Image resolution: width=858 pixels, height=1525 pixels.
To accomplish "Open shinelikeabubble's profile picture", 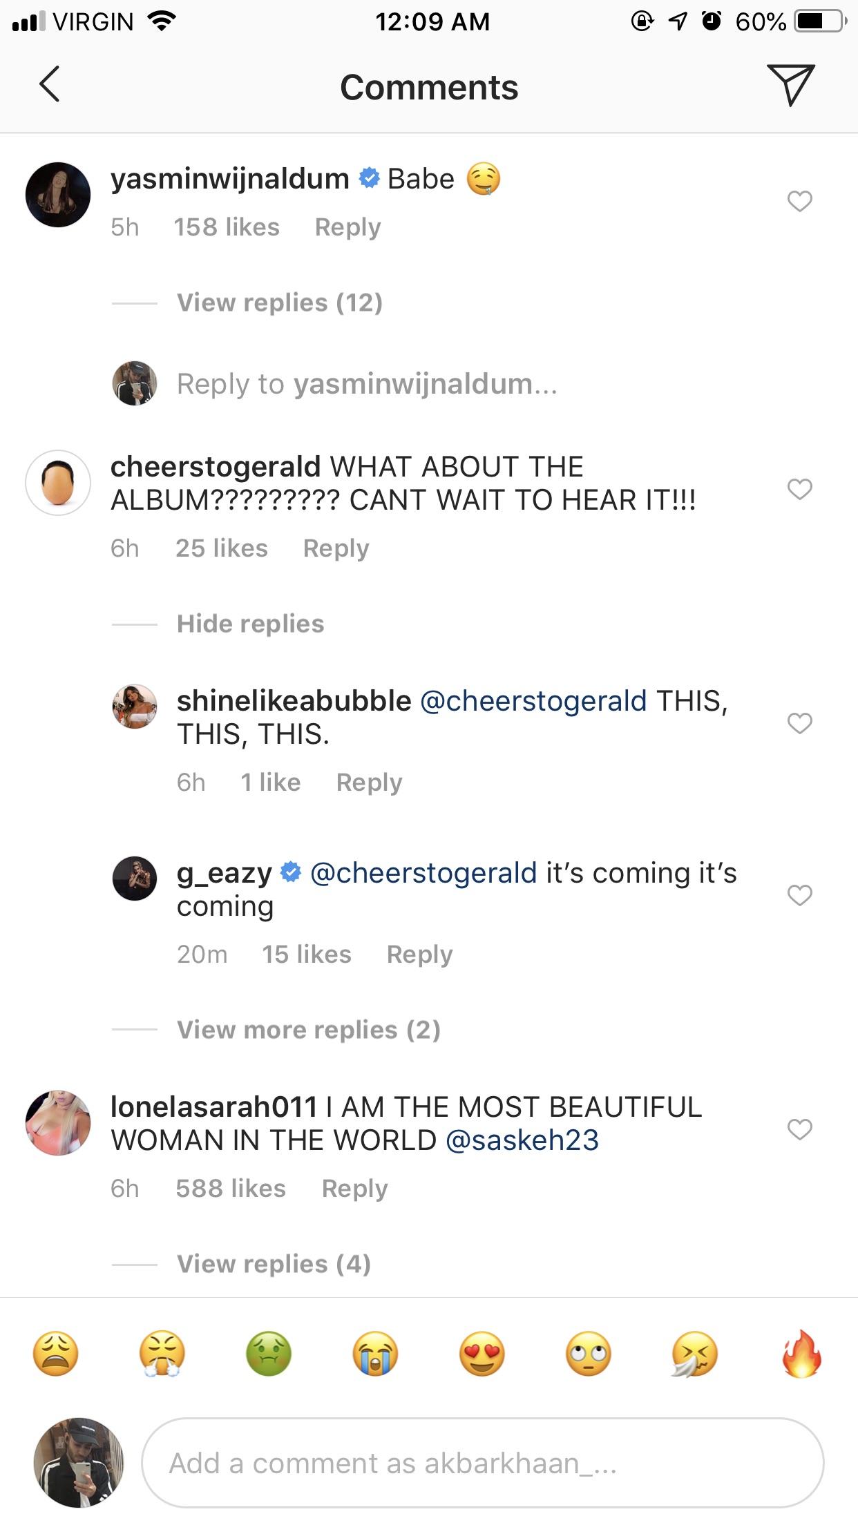I will [135, 707].
